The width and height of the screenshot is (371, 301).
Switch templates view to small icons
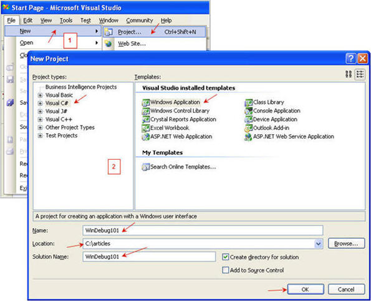(360, 74)
